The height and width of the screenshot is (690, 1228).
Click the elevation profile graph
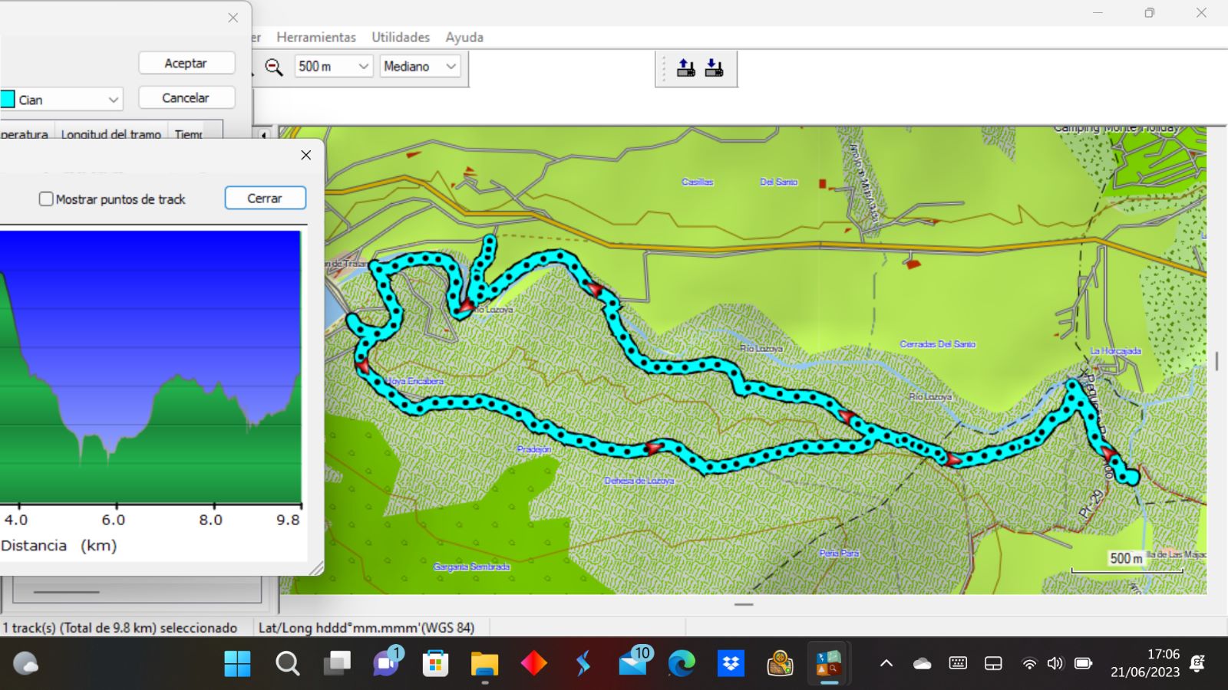150,366
